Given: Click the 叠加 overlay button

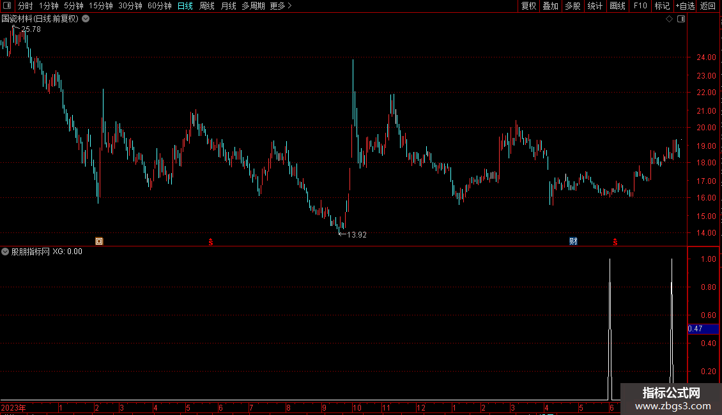Looking at the screenshot, I should [x=550, y=6].
